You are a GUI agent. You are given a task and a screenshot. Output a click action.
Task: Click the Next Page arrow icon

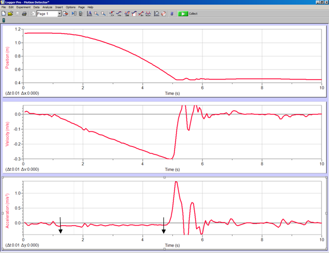pos(65,13)
